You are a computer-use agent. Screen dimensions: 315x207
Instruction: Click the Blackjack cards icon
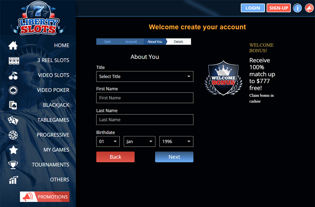point(13,105)
